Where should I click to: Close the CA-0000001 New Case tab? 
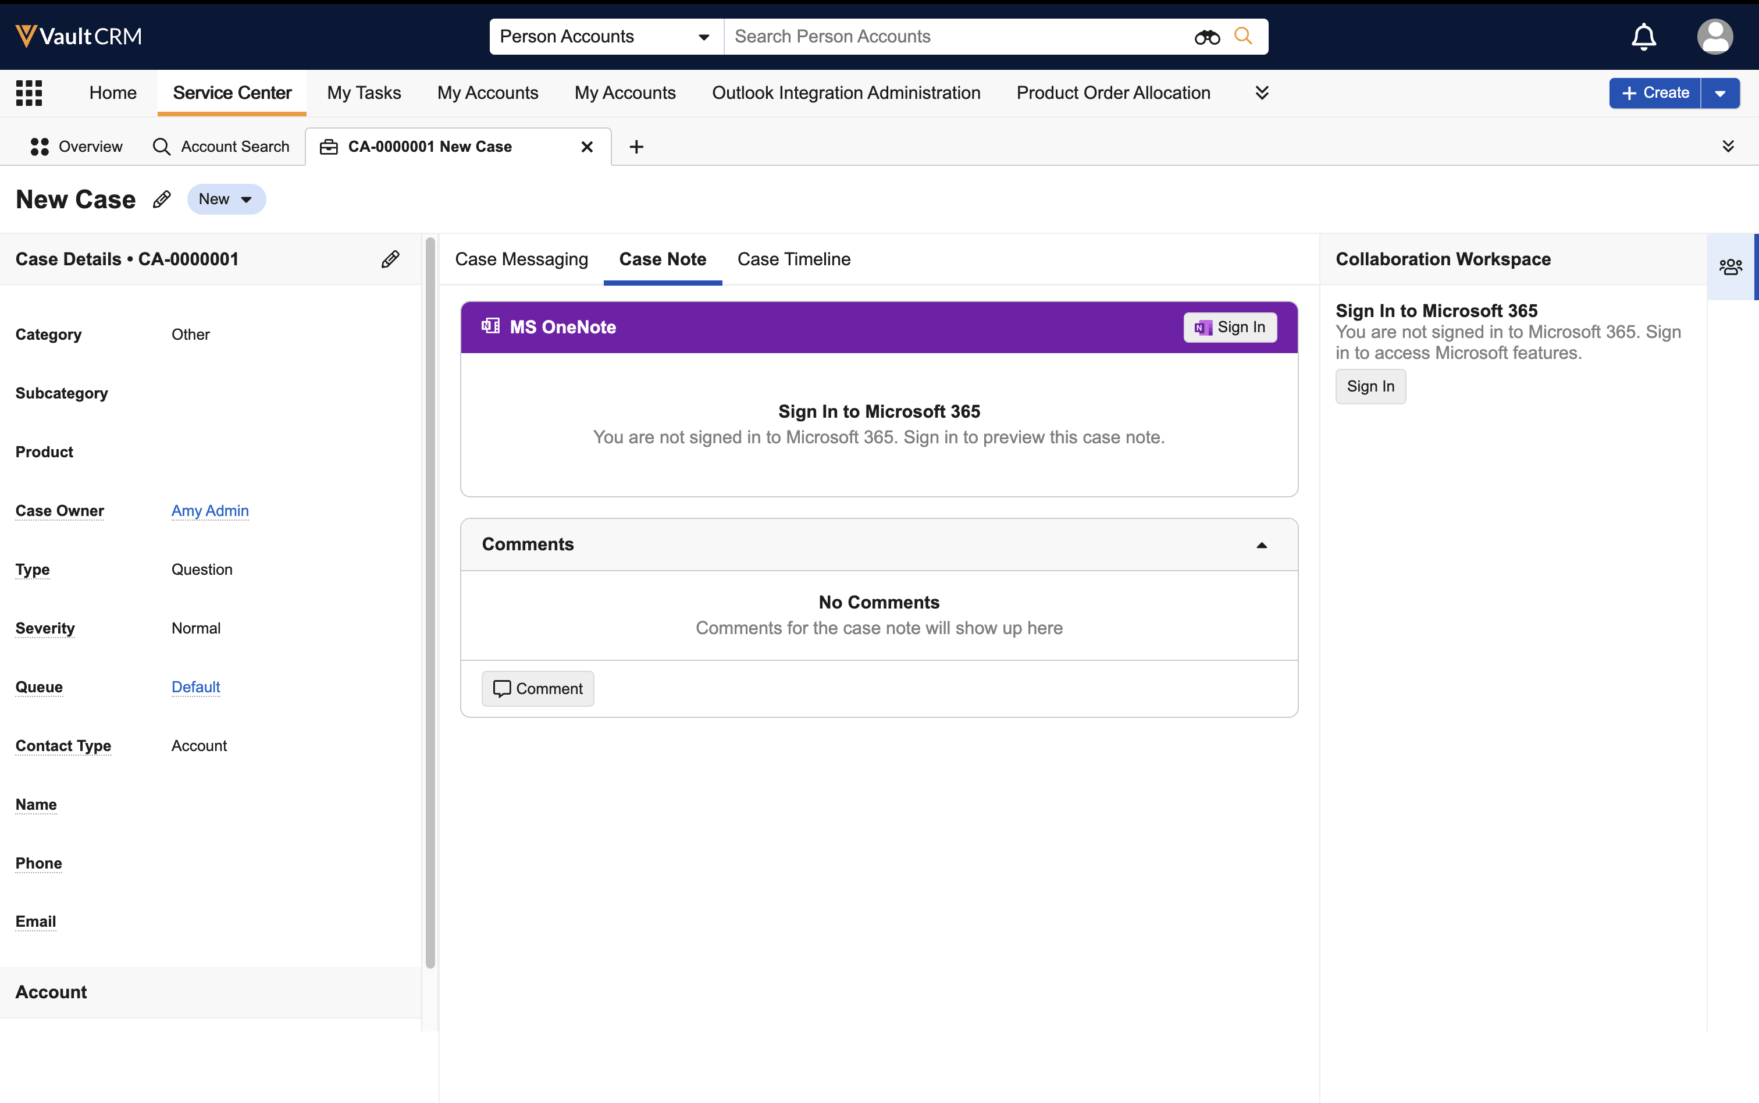point(587,147)
